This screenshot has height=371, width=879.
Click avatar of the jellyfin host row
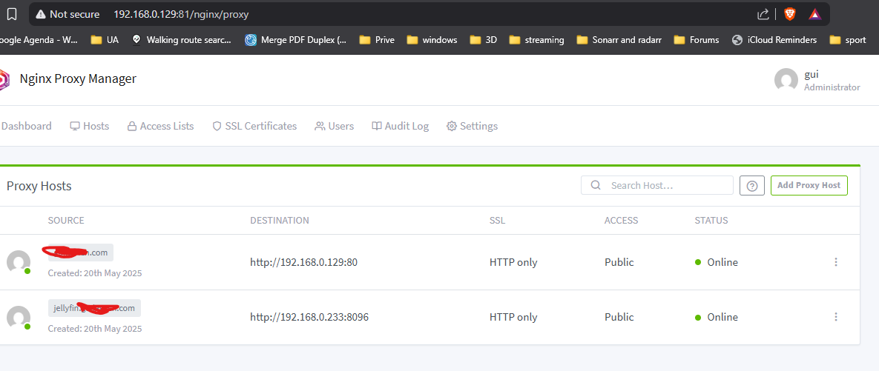18,317
